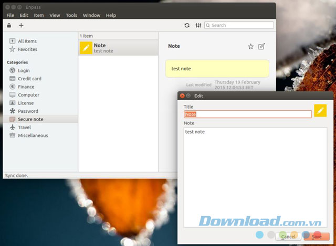Screen dimensions: 336x246
Task: Click Save in the Edit dialog
Action: click(x=317, y=237)
